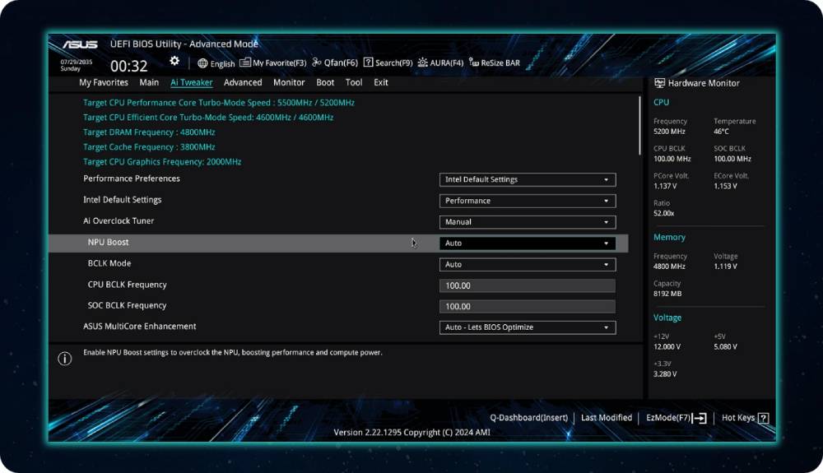Click the EzMode(F7) exit arrow icon
The height and width of the screenshot is (473, 823).
(x=699, y=418)
